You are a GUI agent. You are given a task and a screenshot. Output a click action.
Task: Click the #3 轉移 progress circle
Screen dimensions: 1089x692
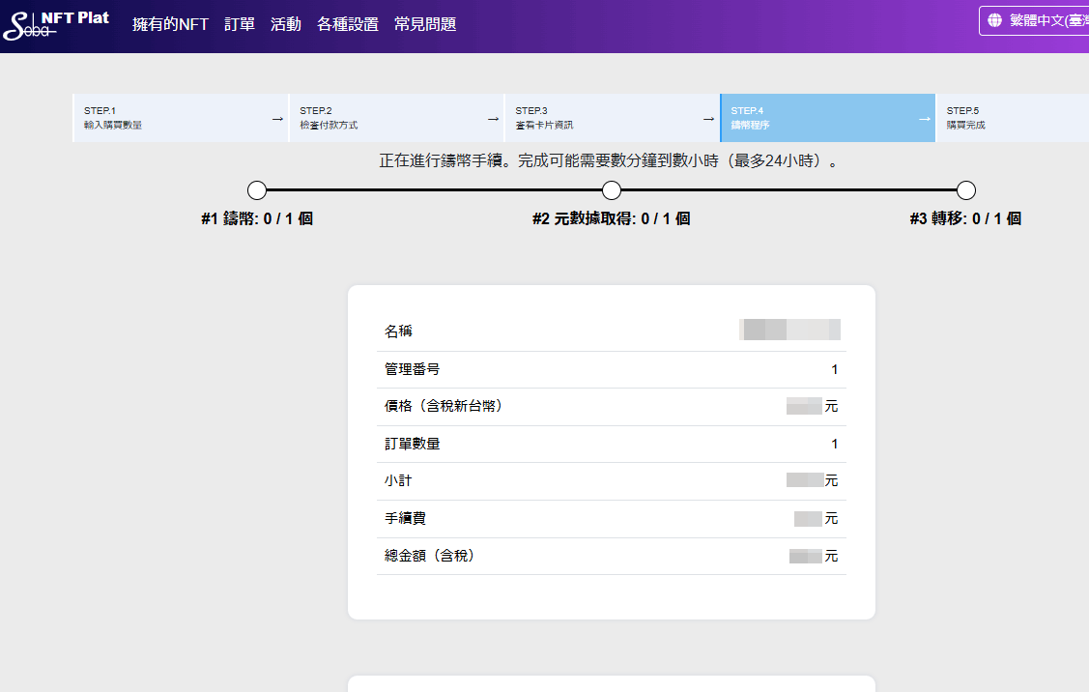965,190
